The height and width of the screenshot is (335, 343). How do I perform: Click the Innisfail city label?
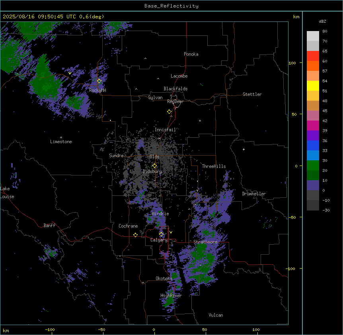pyautogui.click(x=166, y=130)
